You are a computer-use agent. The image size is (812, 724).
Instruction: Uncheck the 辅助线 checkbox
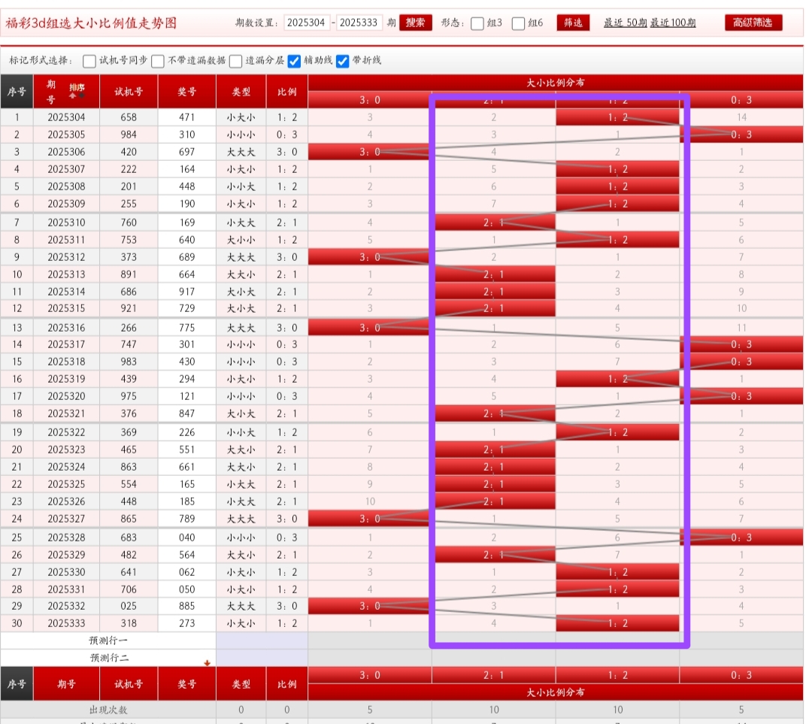click(x=294, y=61)
